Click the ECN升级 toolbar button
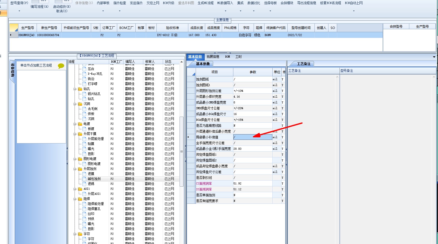 coord(169,3)
